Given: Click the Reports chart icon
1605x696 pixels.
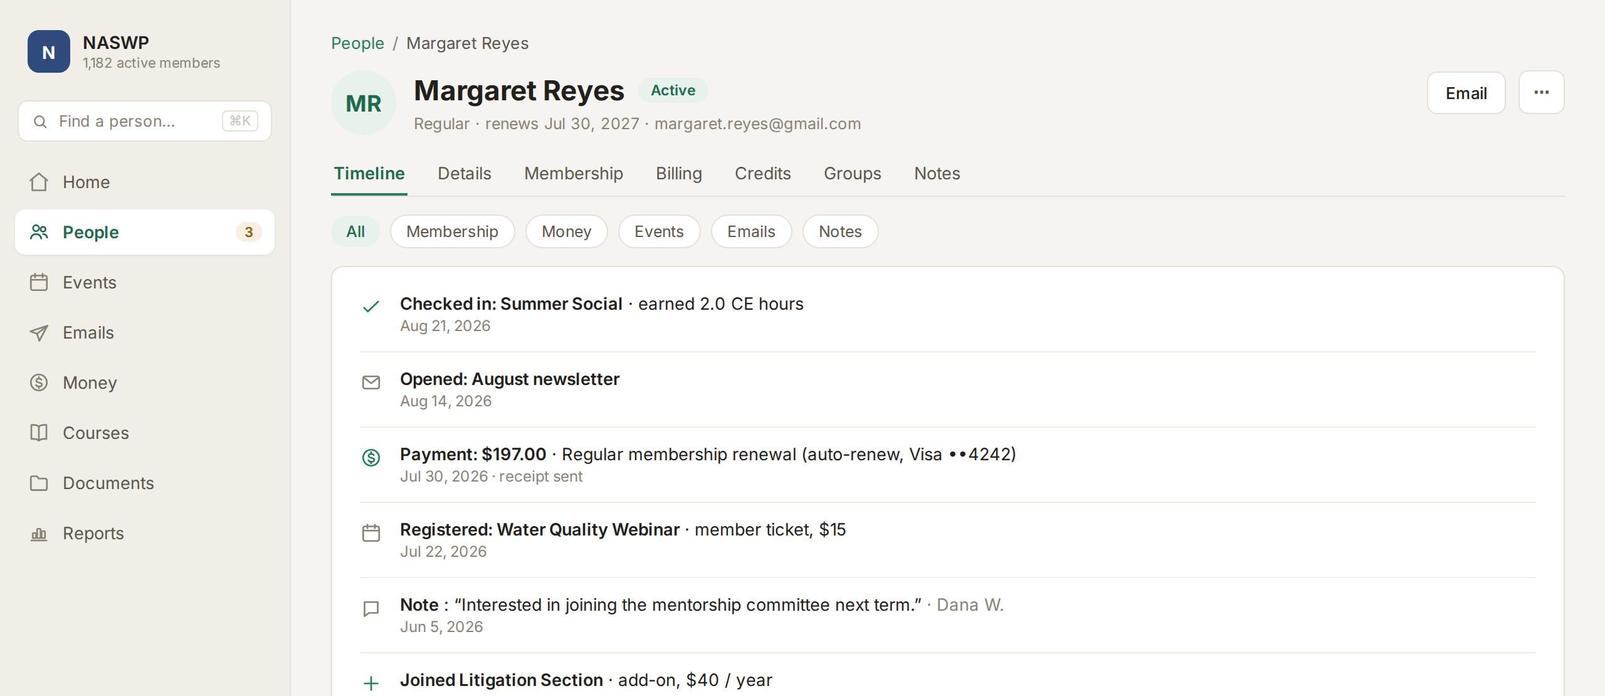Looking at the screenshot, I should (x=39, y=534).
